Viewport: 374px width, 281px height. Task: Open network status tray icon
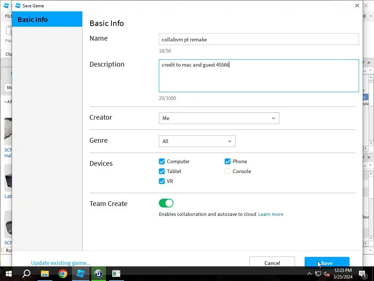point(318,274)
